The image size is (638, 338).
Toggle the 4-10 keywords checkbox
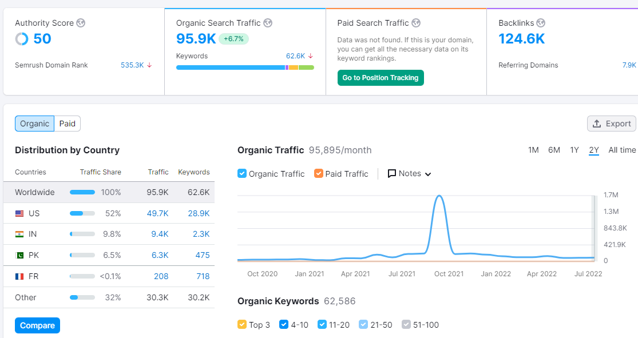[x=284, y=325]
